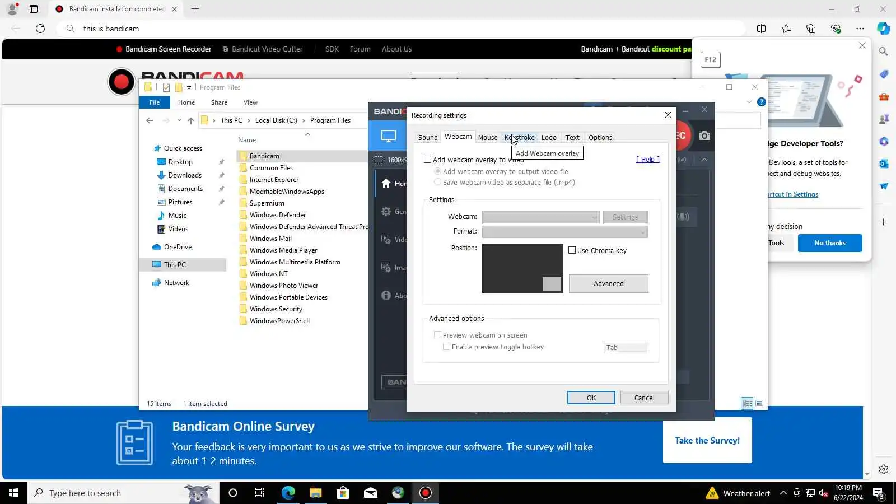Tick Preview webcam on screen checkbox
The image size is (896, 504).
coord(438,335)
